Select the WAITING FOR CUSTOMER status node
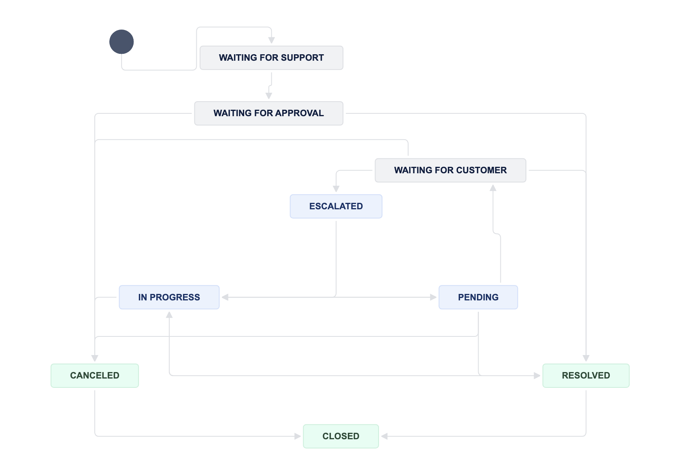Screen dimensions: 677x468 click(x=450, y=170)
